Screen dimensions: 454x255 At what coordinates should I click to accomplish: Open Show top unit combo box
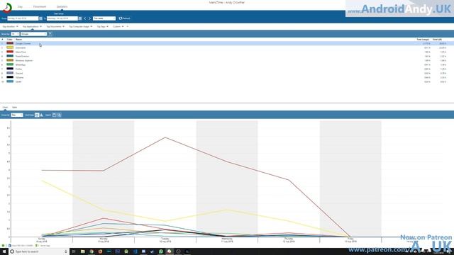coord(33,34)
